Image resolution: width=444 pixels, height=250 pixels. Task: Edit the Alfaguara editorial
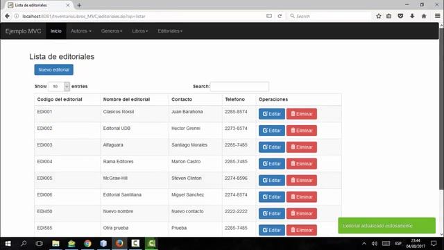click(x=272, y=147)
